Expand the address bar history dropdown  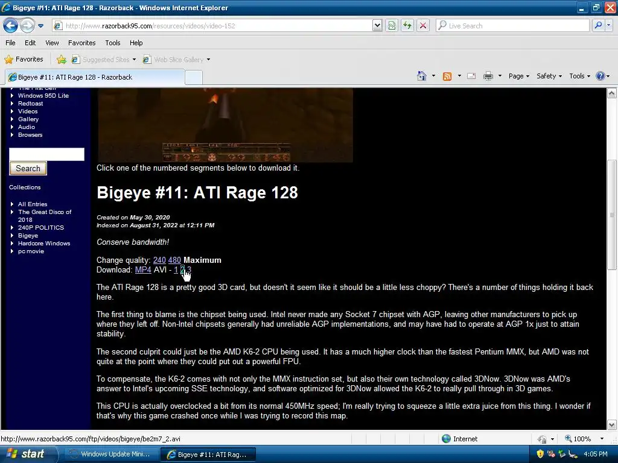377,25
